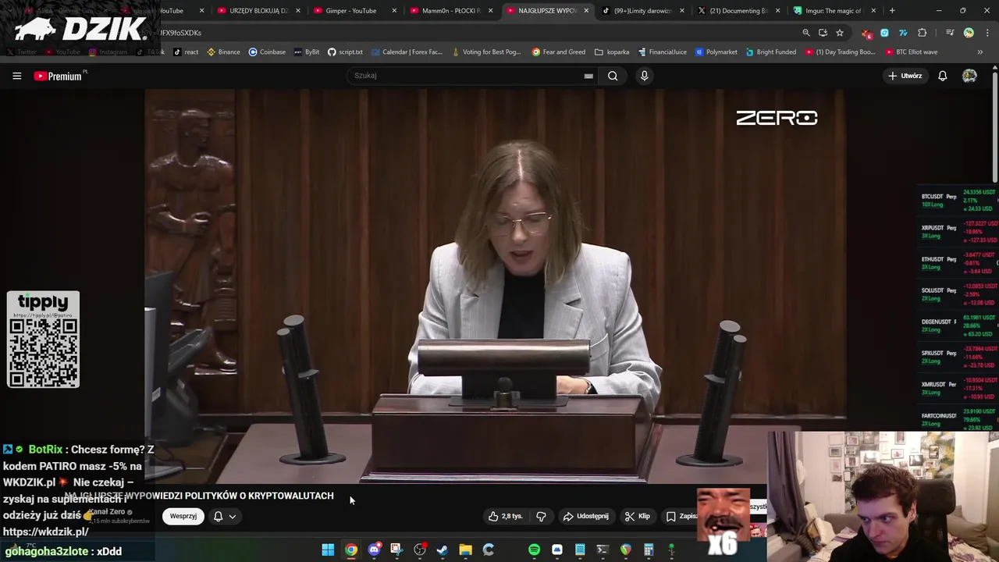Open the Windows Start menu
Image resolution: width=999 pixels, height=562 pixels.
coord(328,550)
